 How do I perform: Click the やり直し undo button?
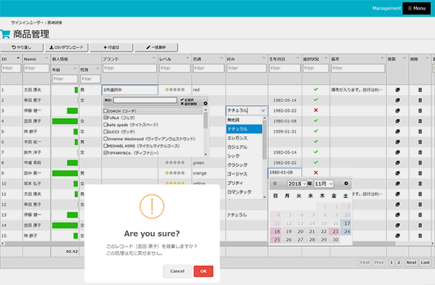22,47
